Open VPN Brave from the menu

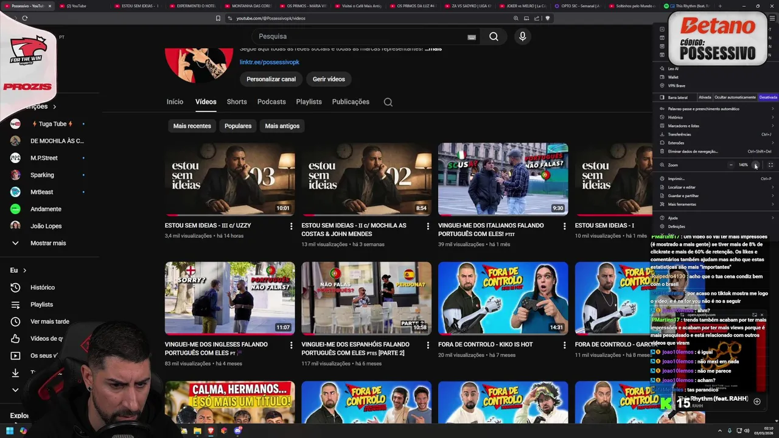click(x=676, y=86)
